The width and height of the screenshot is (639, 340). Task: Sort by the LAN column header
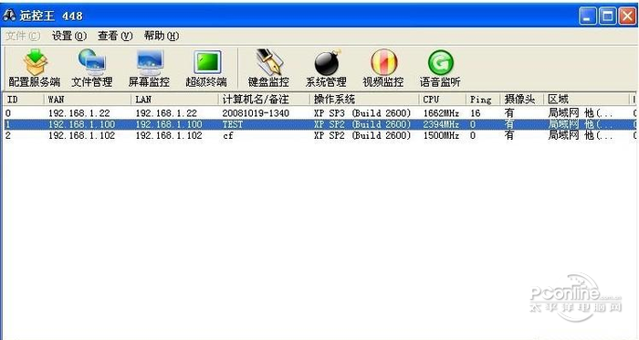(174, 100)
